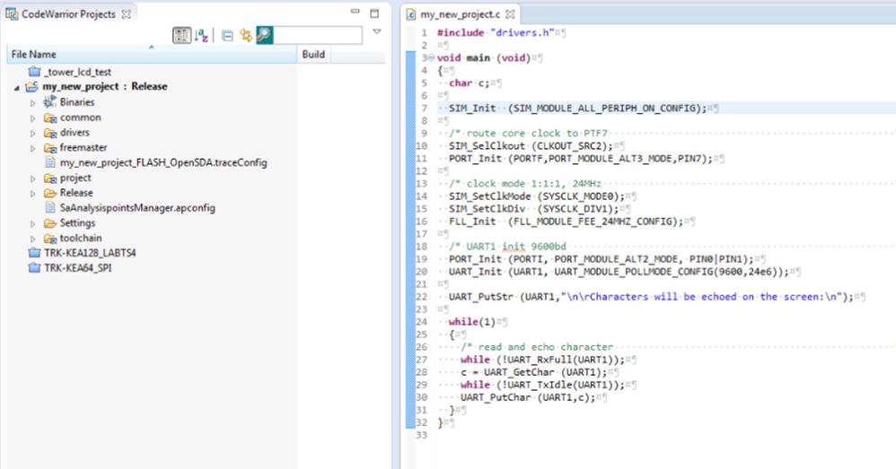Sort by the File Name column header

click(x=152, y=54)
